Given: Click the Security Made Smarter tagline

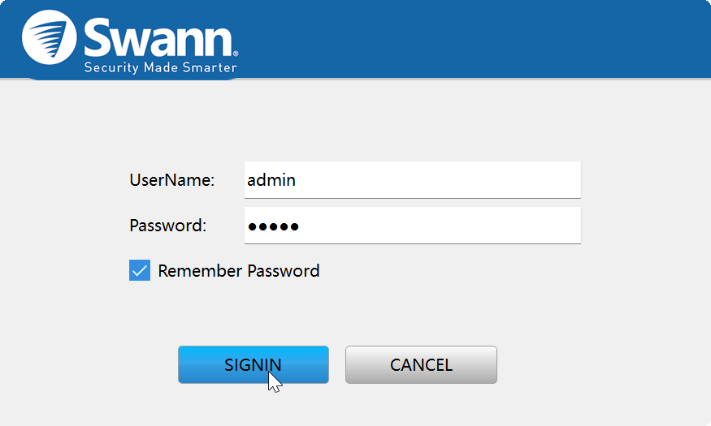Looking at the screenshot, I should tap(161, 67).
